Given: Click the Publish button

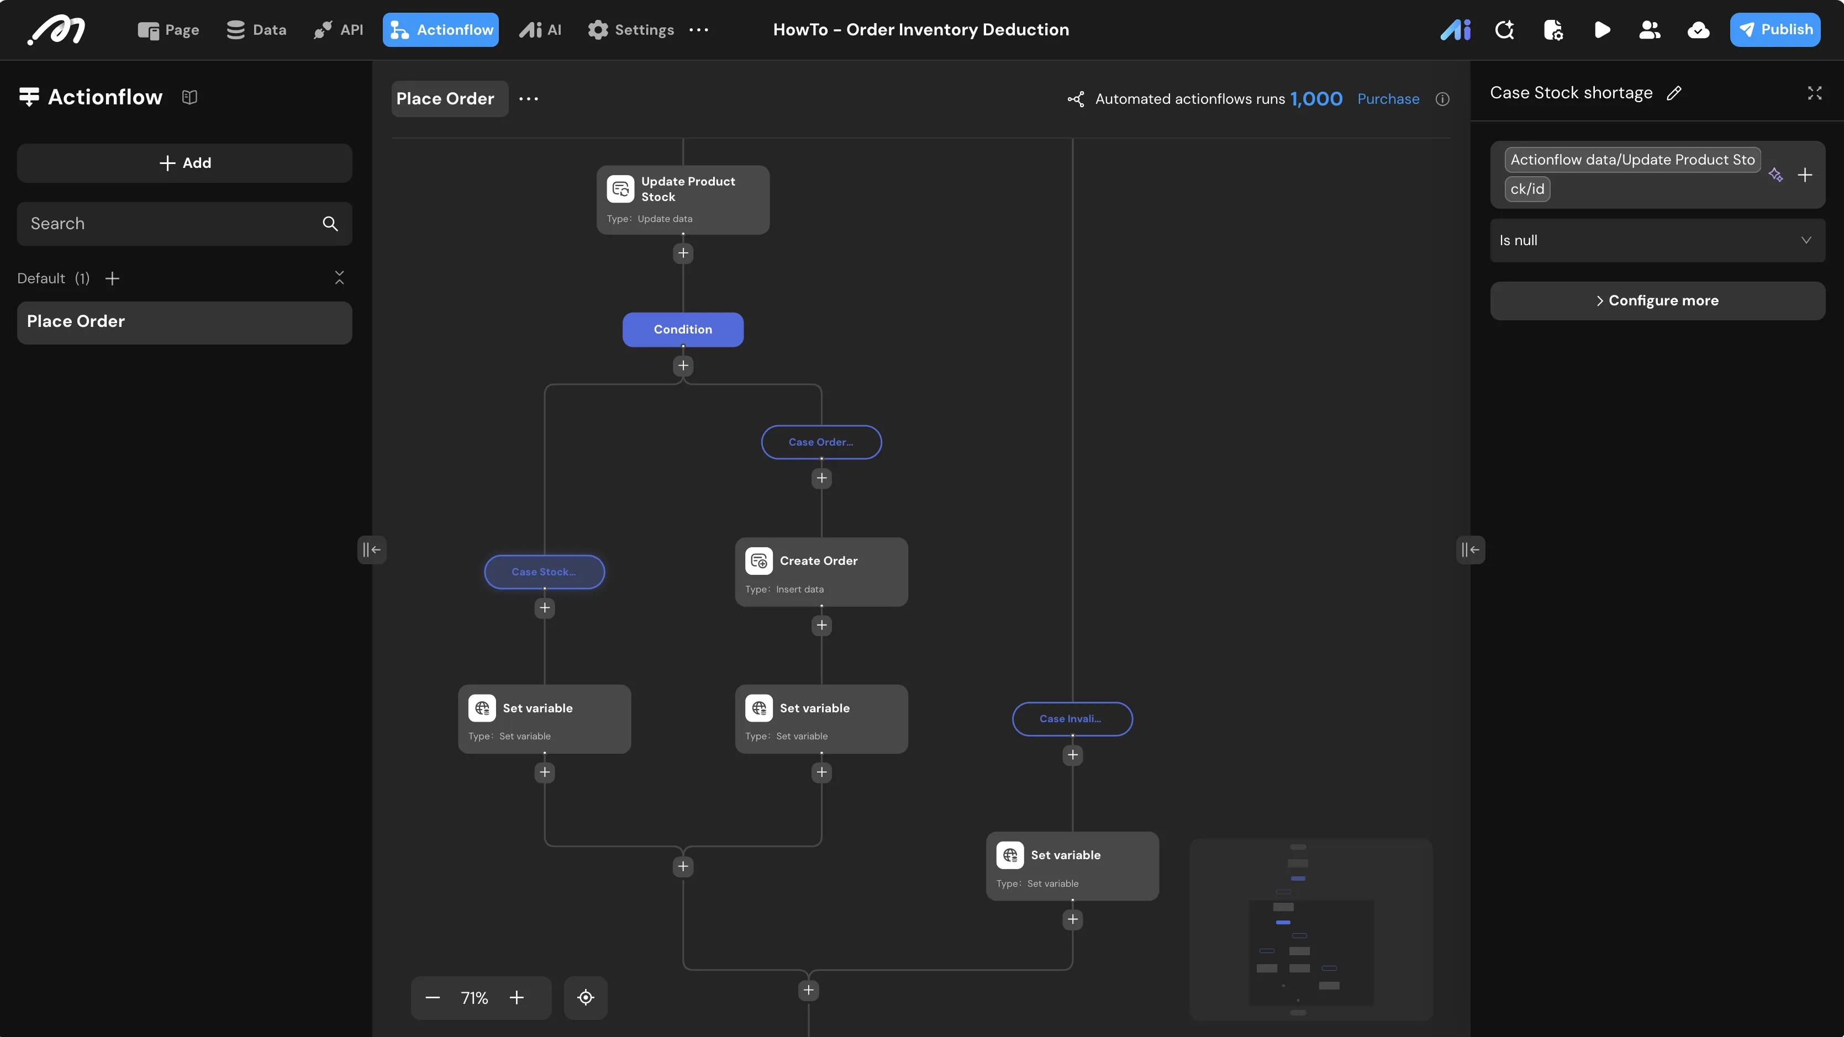Looking at the screenshot, I should [x=1775, y=30].
